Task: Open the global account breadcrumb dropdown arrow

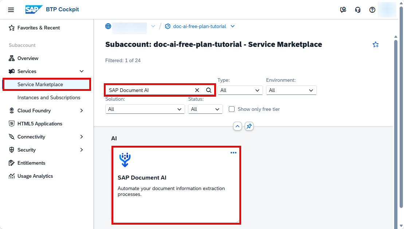Action: click(x=153, y=26)
